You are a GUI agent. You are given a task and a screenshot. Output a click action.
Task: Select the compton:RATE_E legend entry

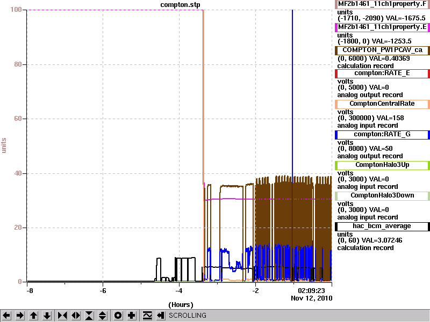382,73
